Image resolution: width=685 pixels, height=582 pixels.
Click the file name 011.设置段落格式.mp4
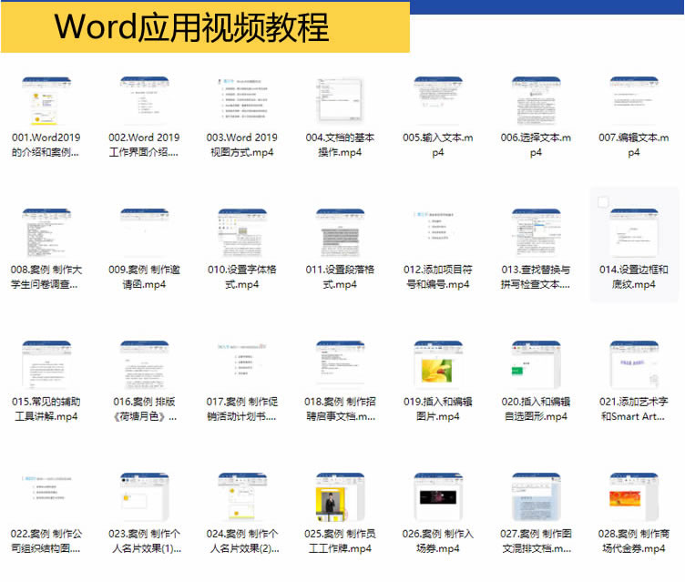tap(340, 277)
